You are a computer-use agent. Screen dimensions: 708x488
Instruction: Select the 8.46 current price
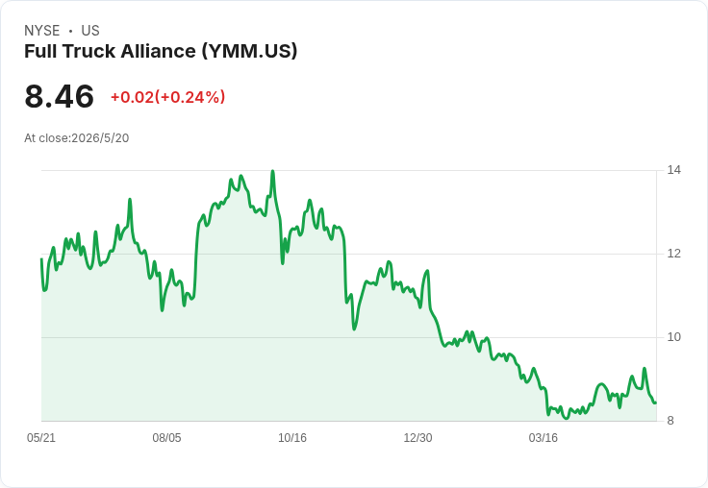(x=59, y=96)
